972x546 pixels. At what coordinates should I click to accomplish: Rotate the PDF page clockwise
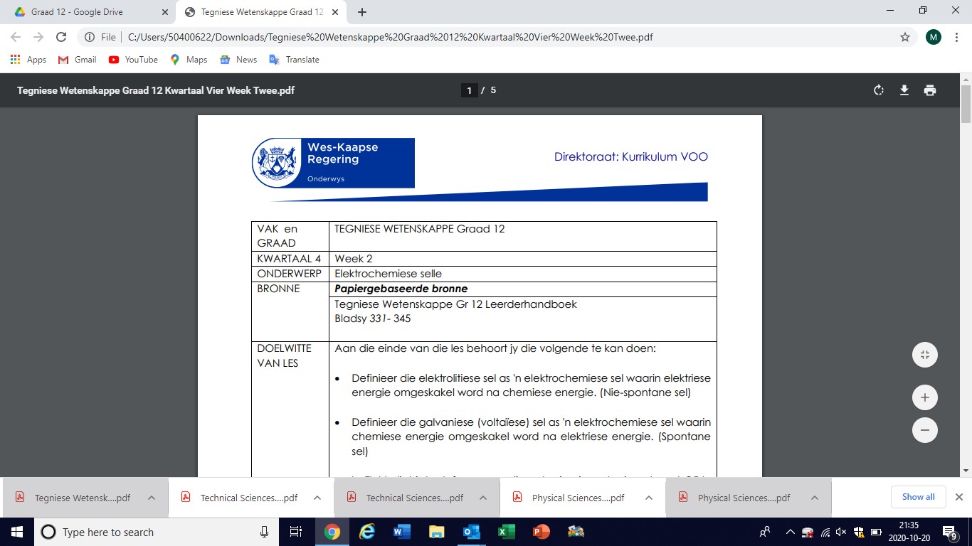click(x=879, y=90)
